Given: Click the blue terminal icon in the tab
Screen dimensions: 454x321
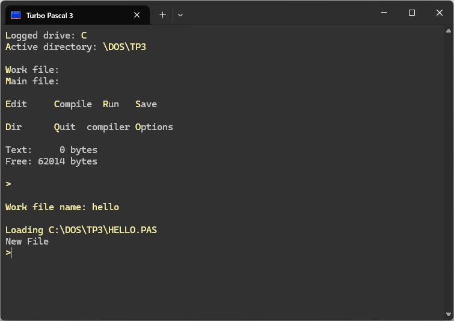Looking at the screenshot, I should pyautogui.click(x=16, y=15).
